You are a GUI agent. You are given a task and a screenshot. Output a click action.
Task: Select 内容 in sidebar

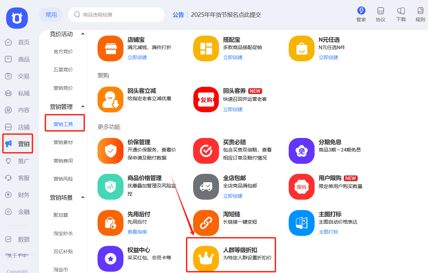coord(17,110)
